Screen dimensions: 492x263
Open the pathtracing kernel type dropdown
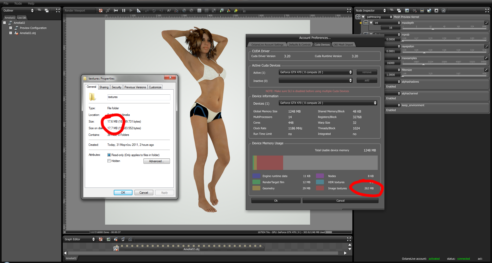click(x=379, y=17)
